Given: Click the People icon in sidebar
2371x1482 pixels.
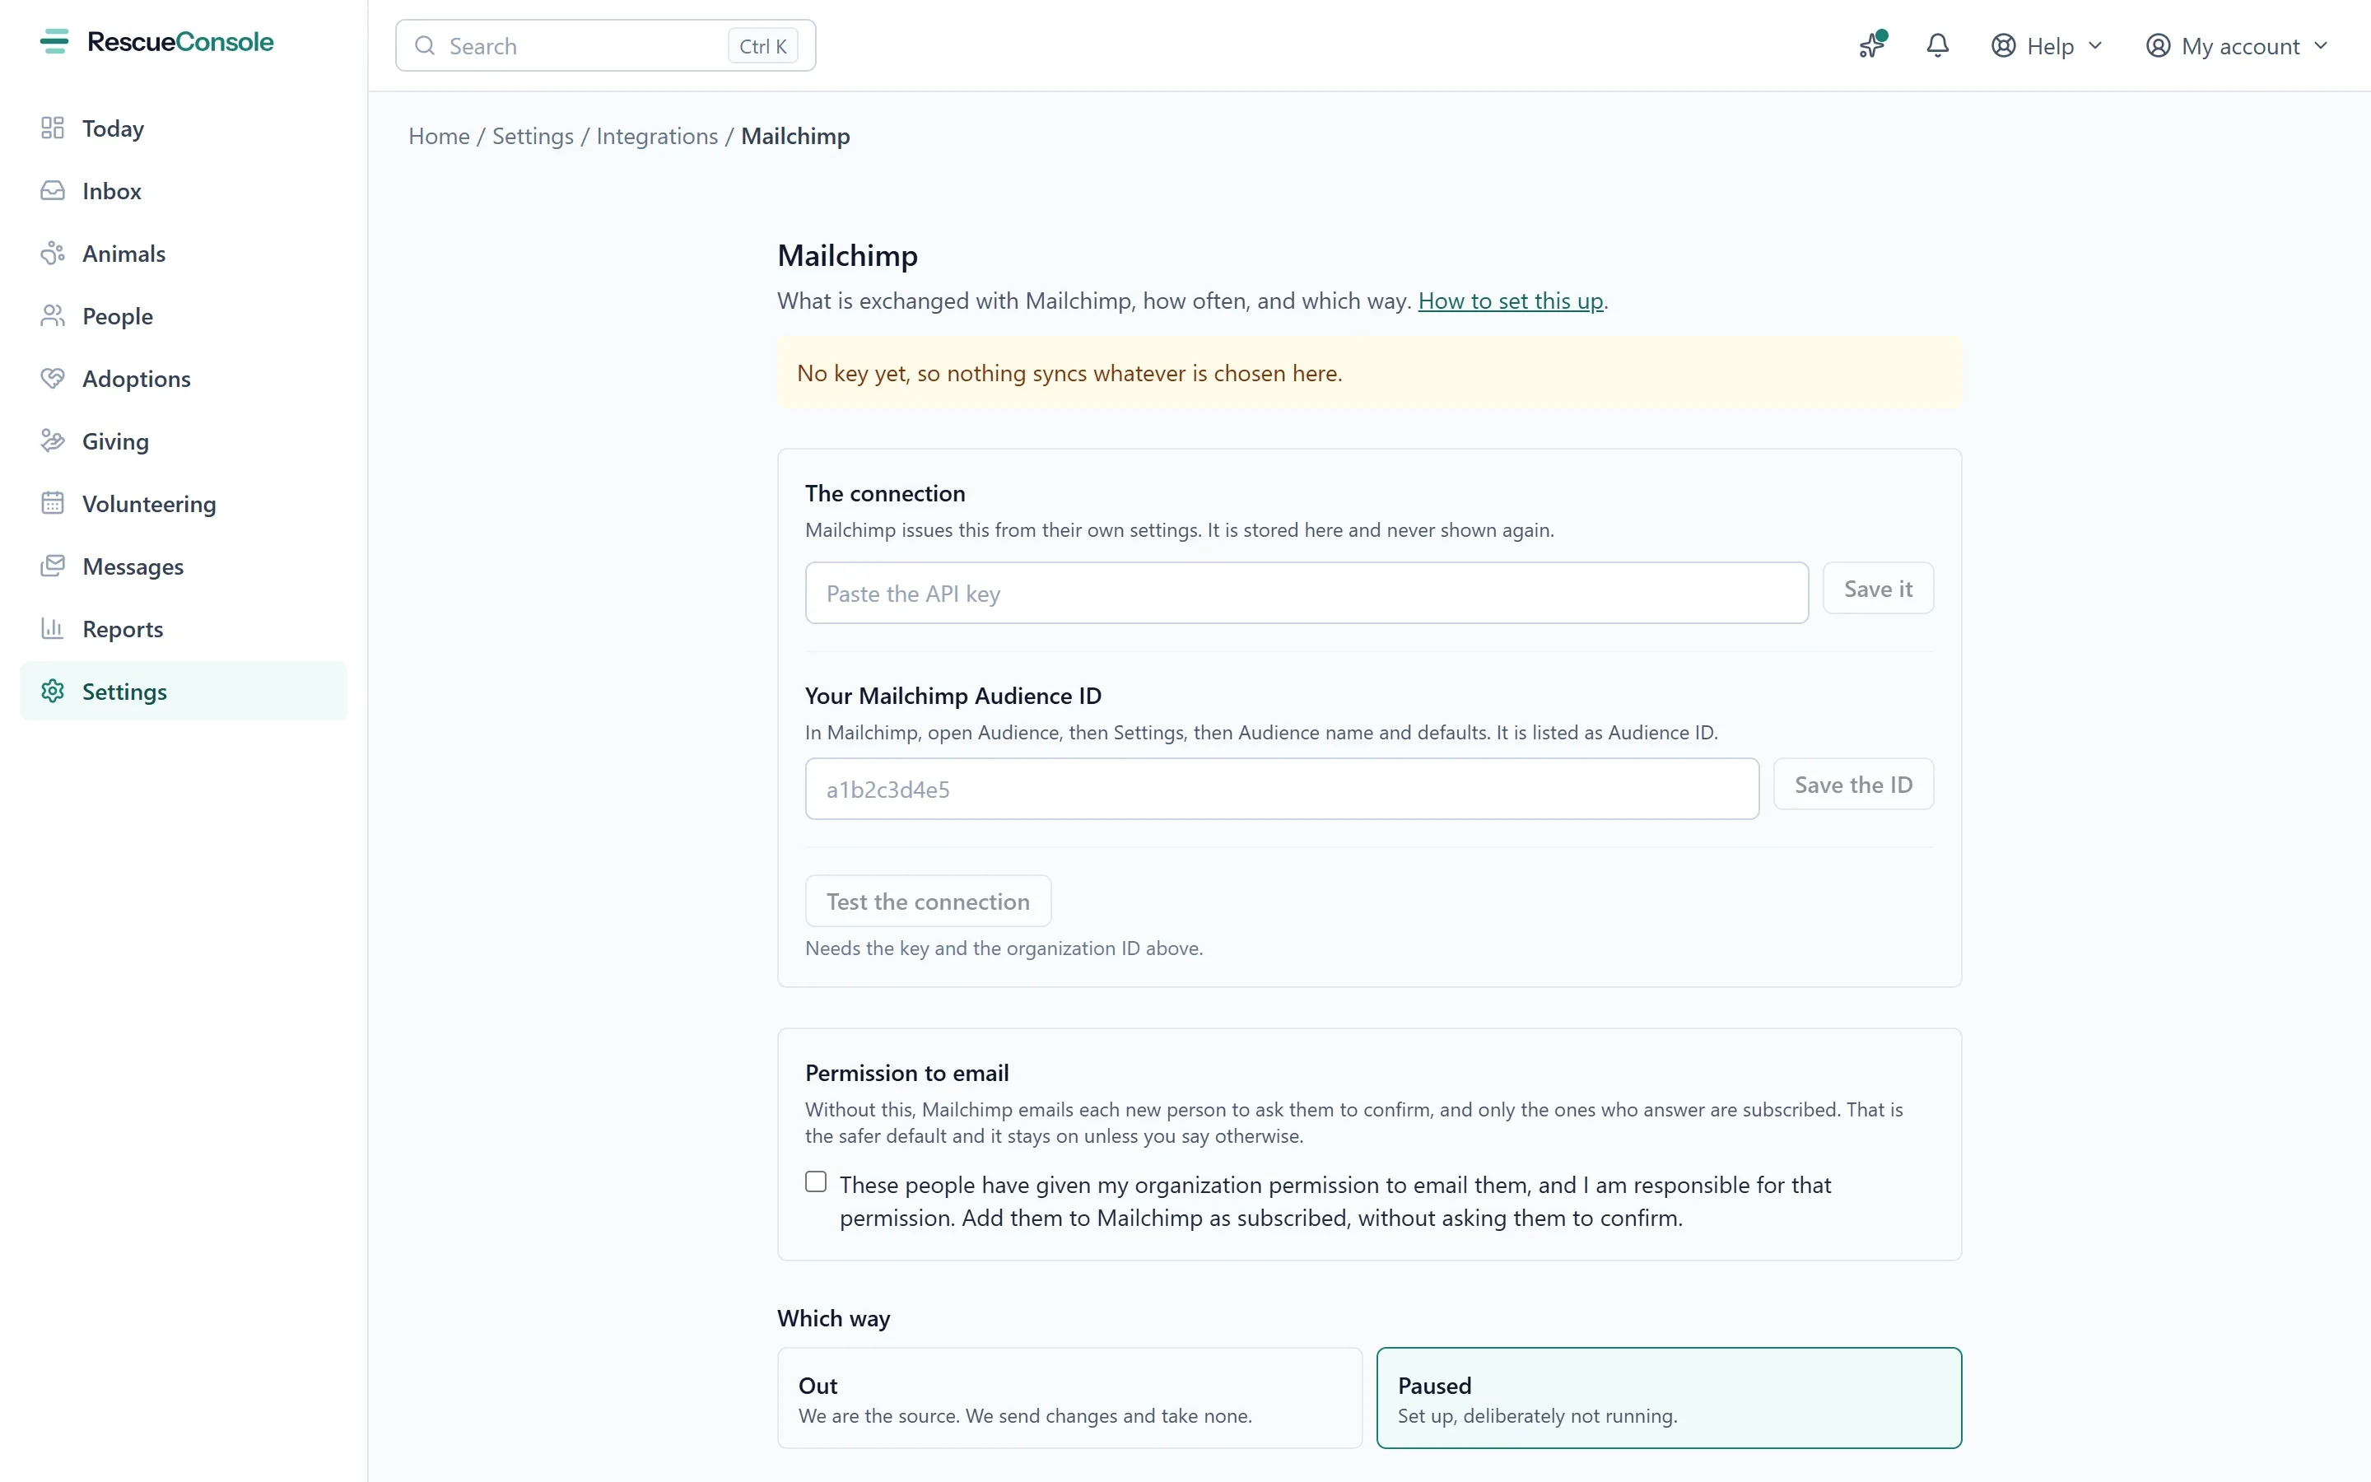Looking at the screenshot, I should pos(52,315).
